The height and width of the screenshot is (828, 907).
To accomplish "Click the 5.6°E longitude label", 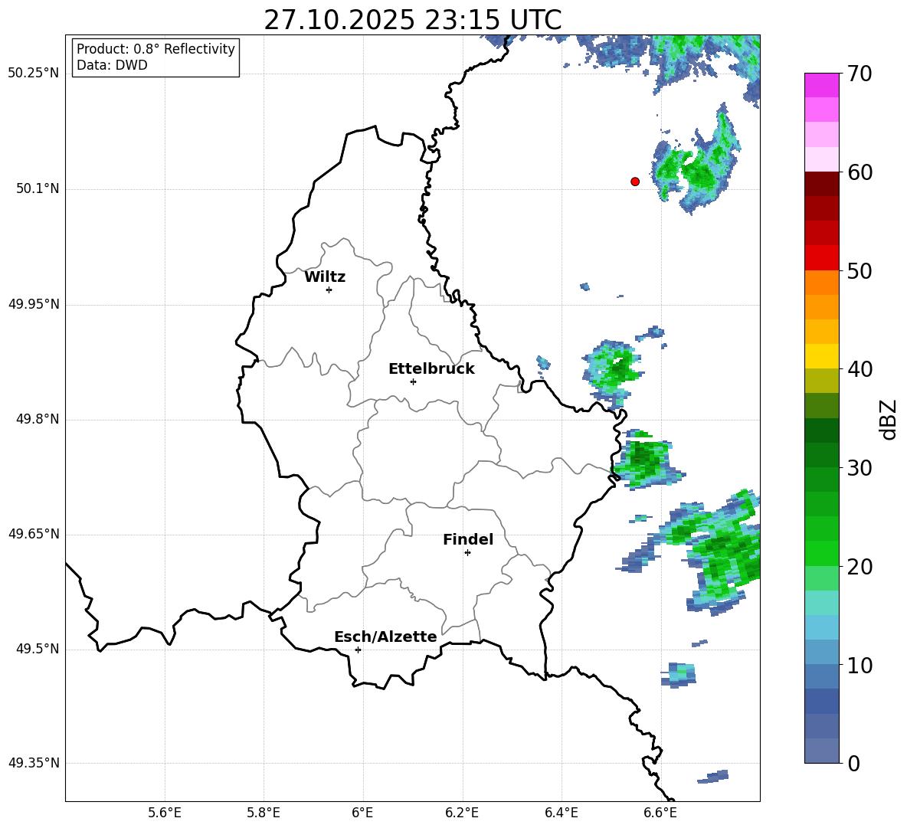I will click(165, 813).
